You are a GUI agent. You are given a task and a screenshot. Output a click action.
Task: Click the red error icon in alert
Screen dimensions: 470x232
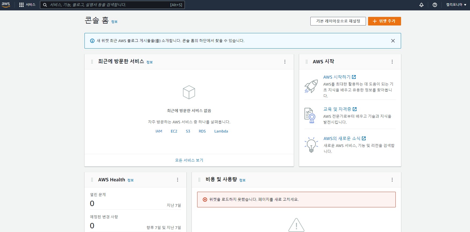click(x=205, y=200)
